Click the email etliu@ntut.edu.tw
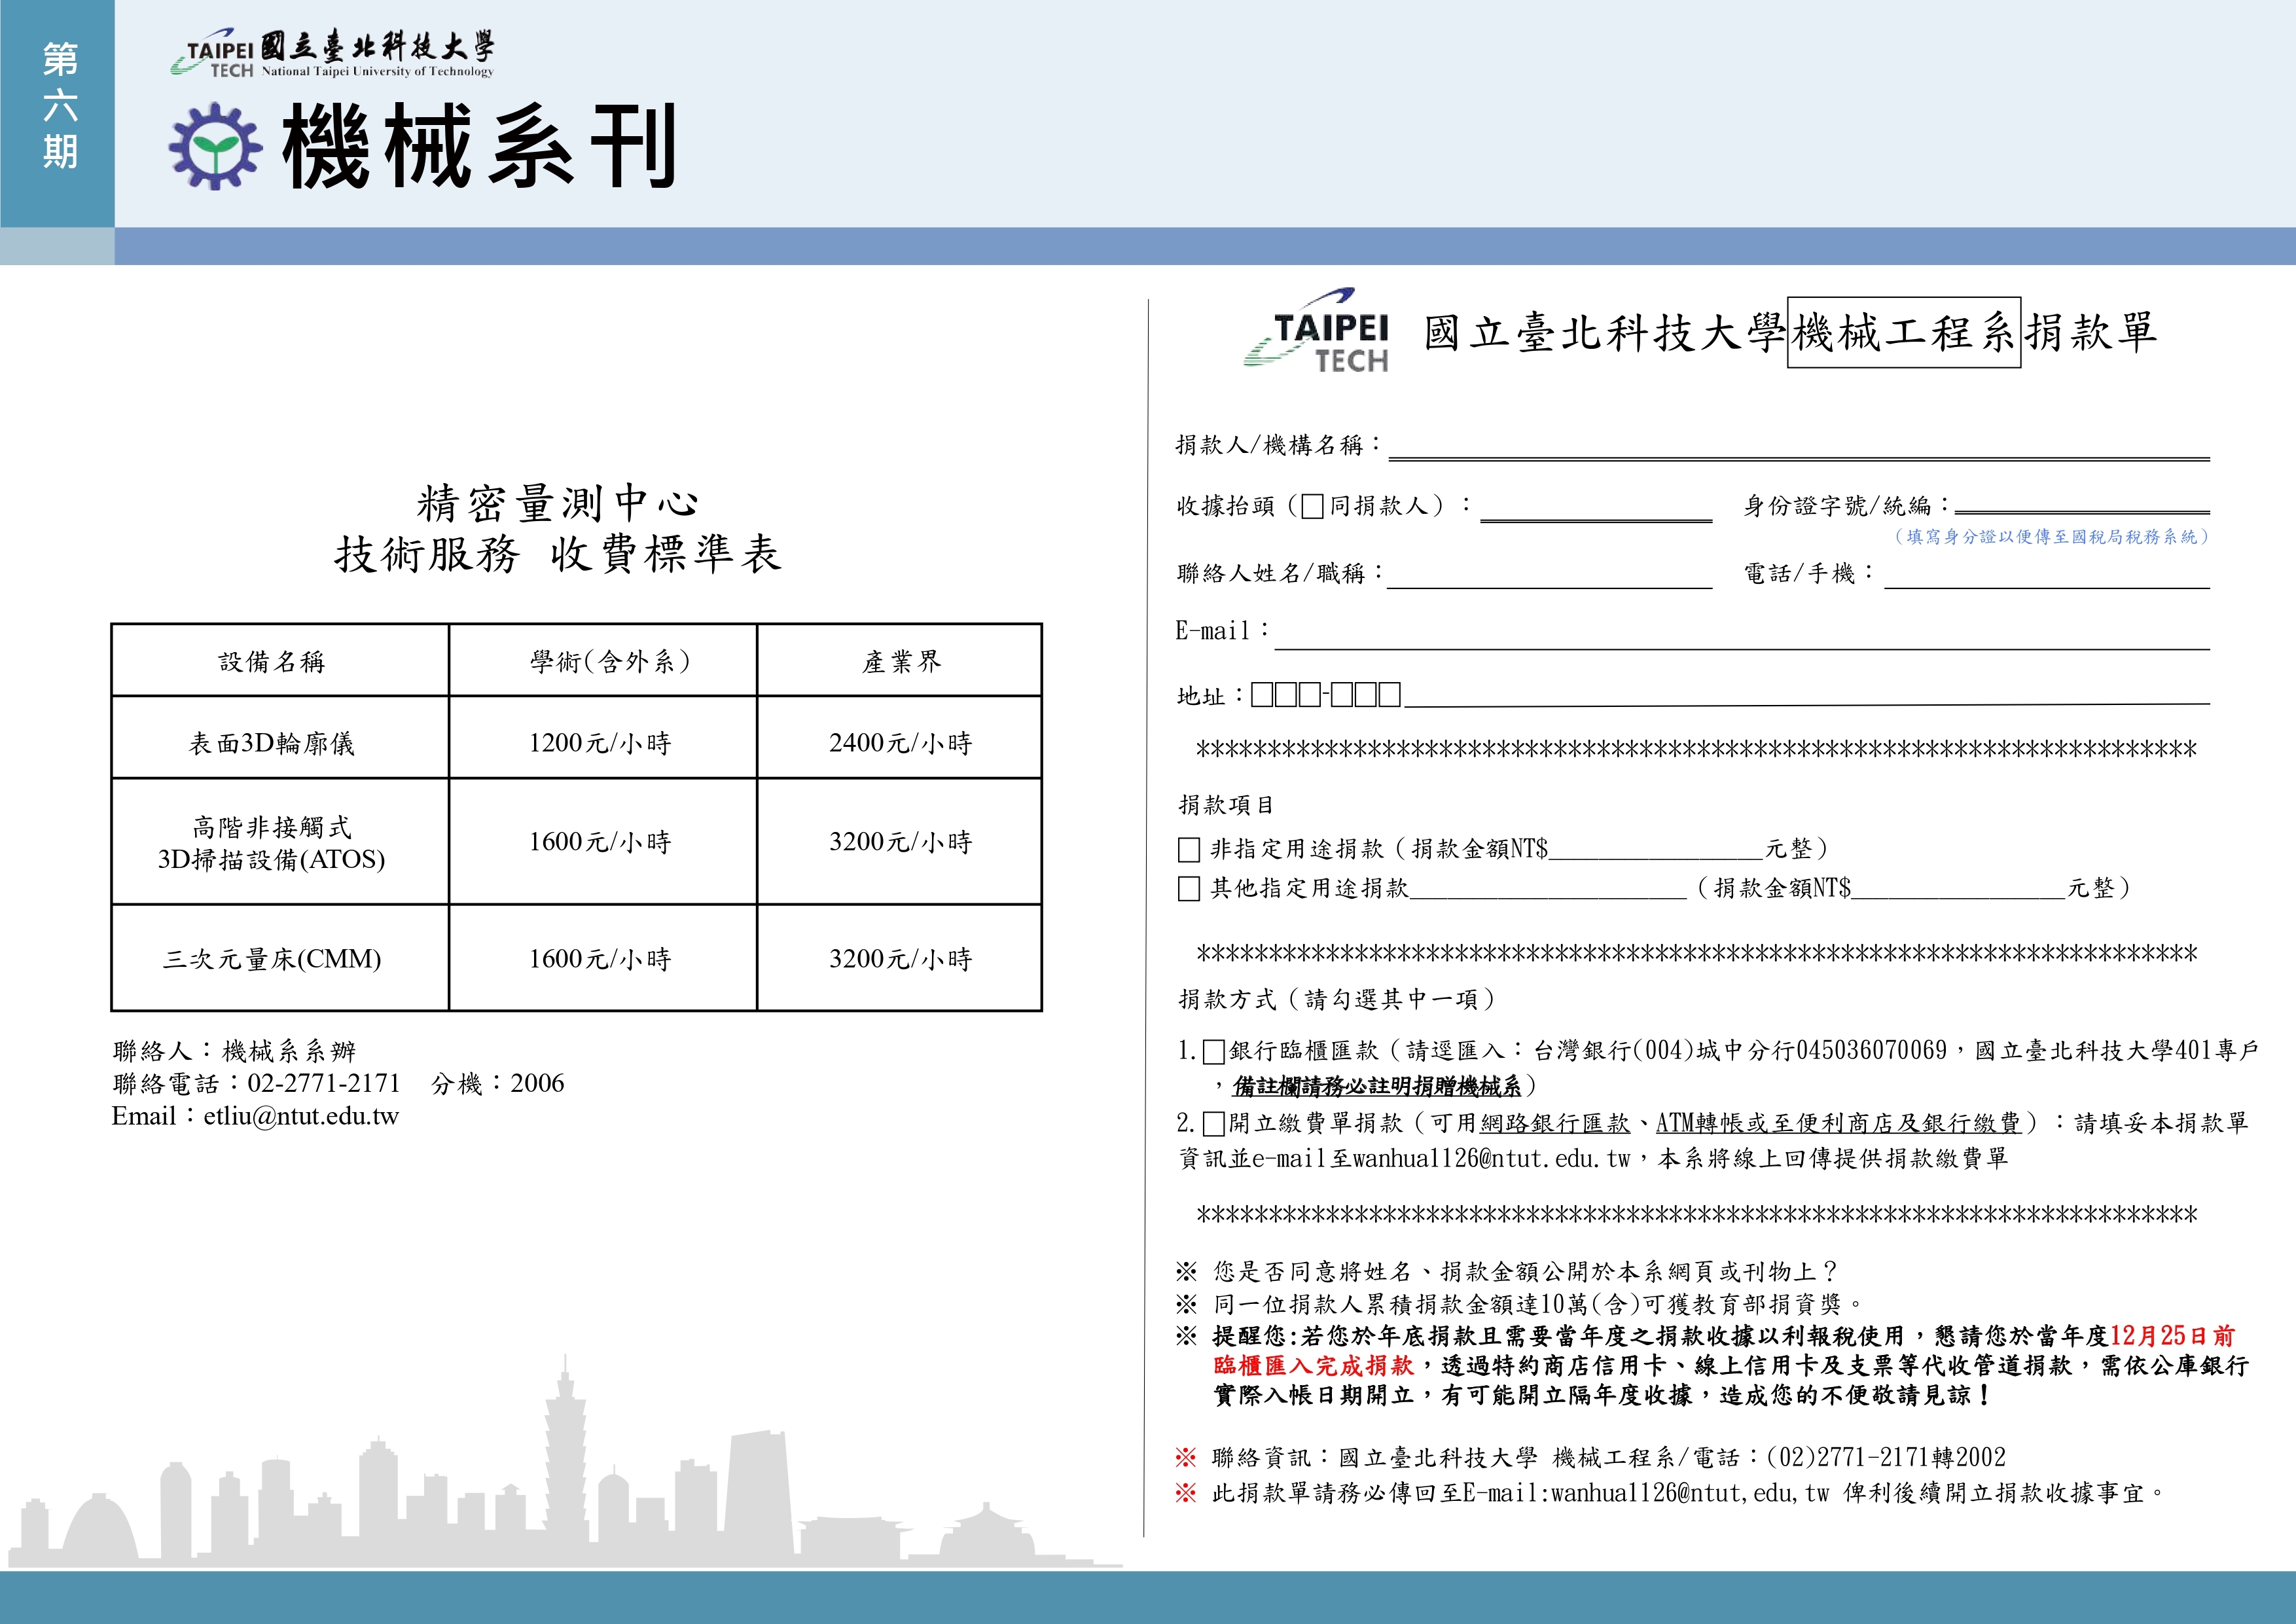Screen dimensions: 2296x1624 coord(301,1117)
